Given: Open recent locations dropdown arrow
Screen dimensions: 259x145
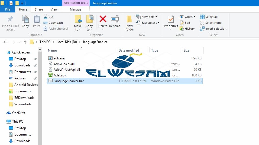Looking at the screenshot, I should [20, 42].
